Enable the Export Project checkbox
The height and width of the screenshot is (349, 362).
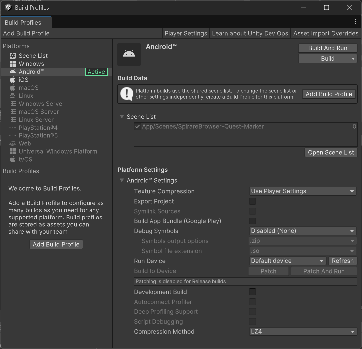[252, 201]
